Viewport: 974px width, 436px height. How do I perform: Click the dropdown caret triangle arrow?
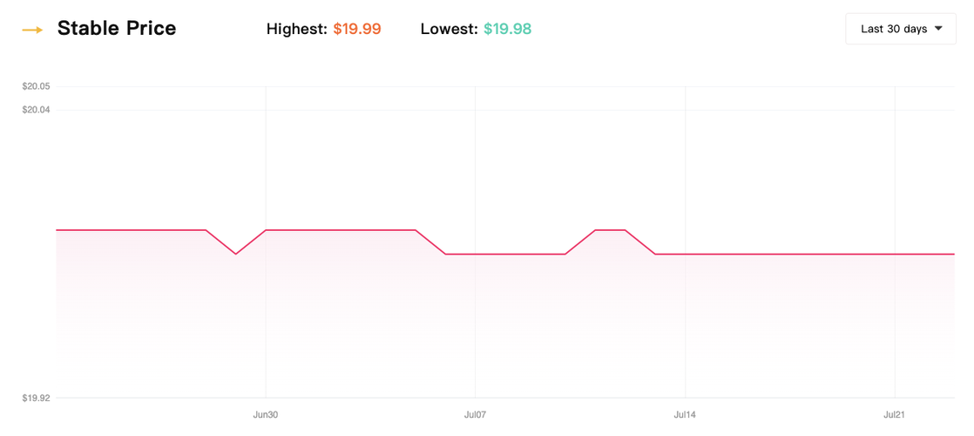point(938,29)
